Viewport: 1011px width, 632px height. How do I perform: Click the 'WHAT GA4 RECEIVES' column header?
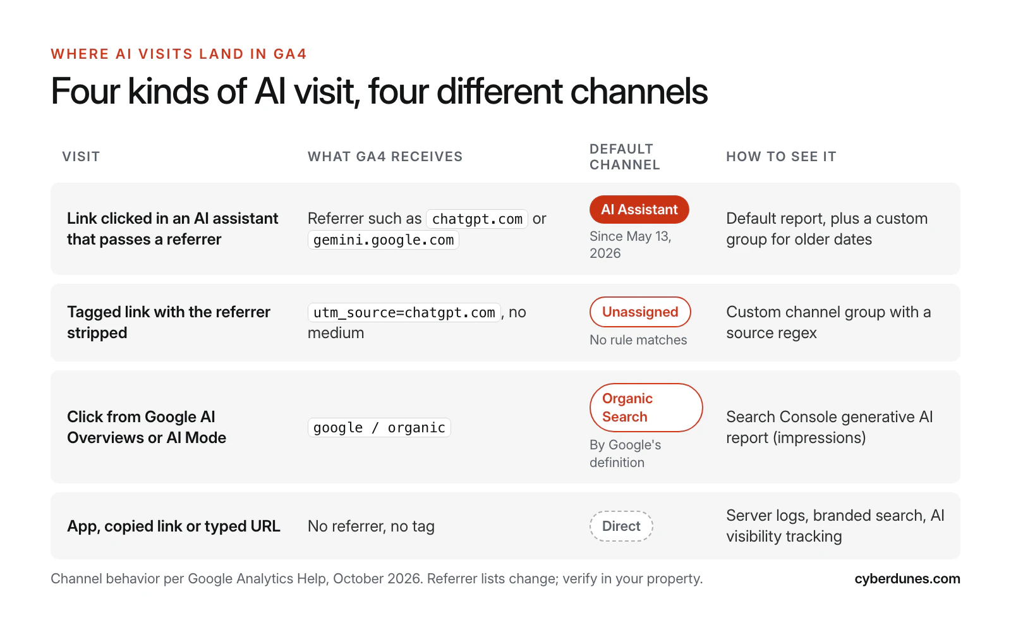click(x=385, y=157)
